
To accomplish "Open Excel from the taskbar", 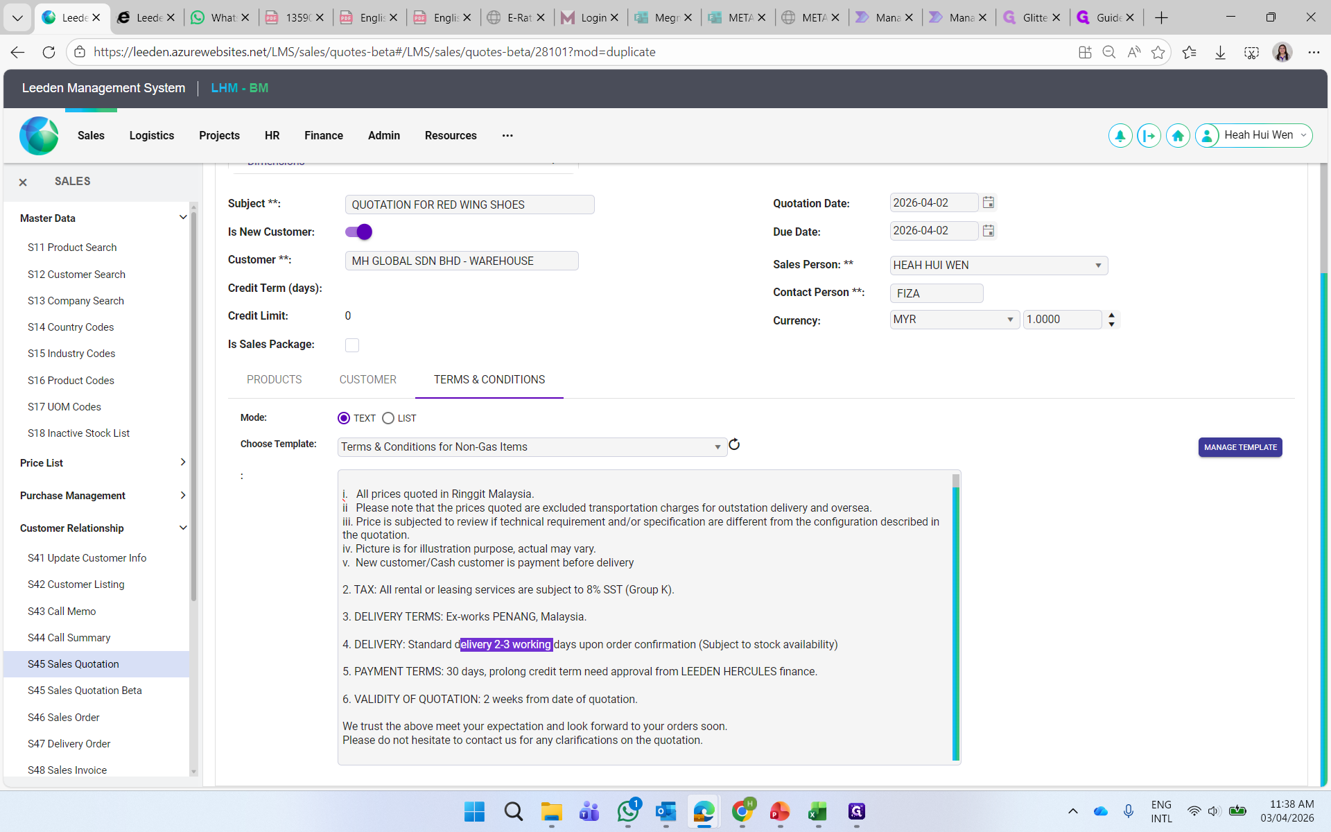I will point(818,811).
